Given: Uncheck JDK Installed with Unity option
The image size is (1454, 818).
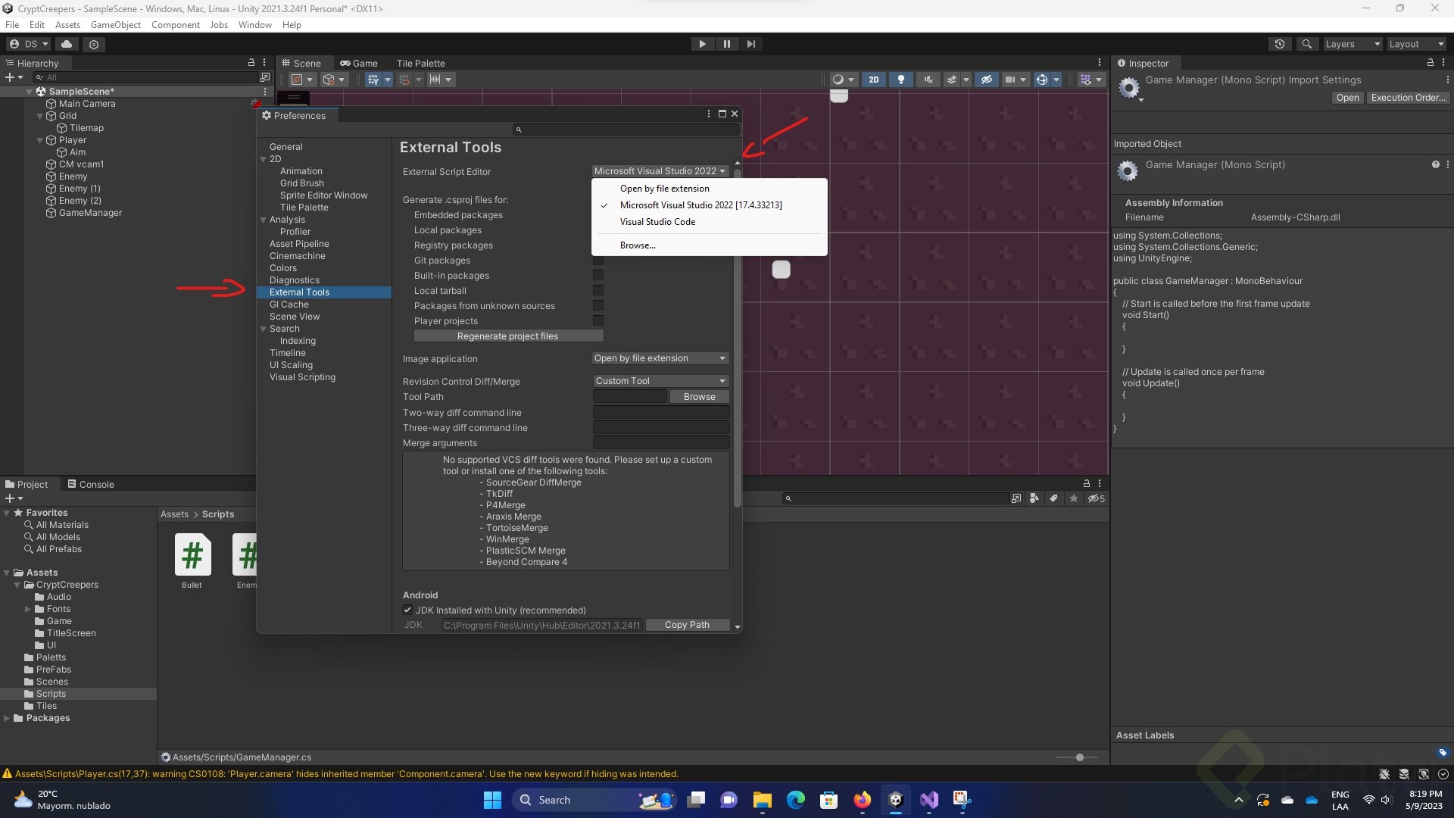Looking at the screenshot, I should point(407,610).
